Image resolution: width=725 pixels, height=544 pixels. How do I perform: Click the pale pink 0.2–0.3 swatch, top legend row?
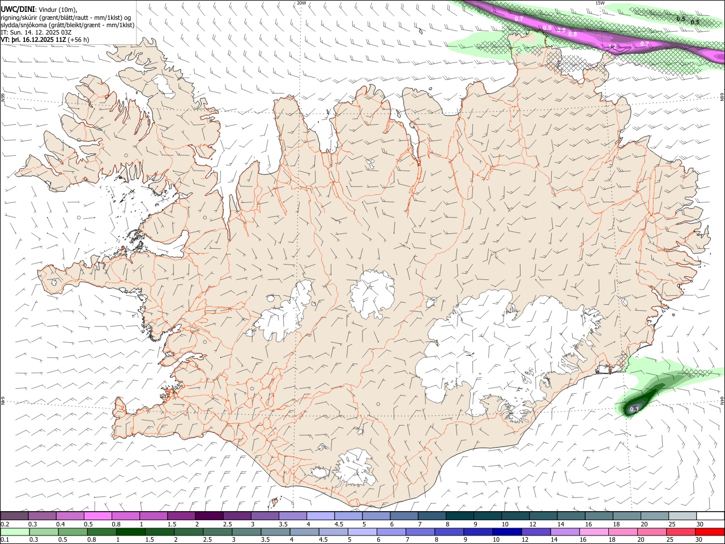pyautogui.click(x=14, y=516)
